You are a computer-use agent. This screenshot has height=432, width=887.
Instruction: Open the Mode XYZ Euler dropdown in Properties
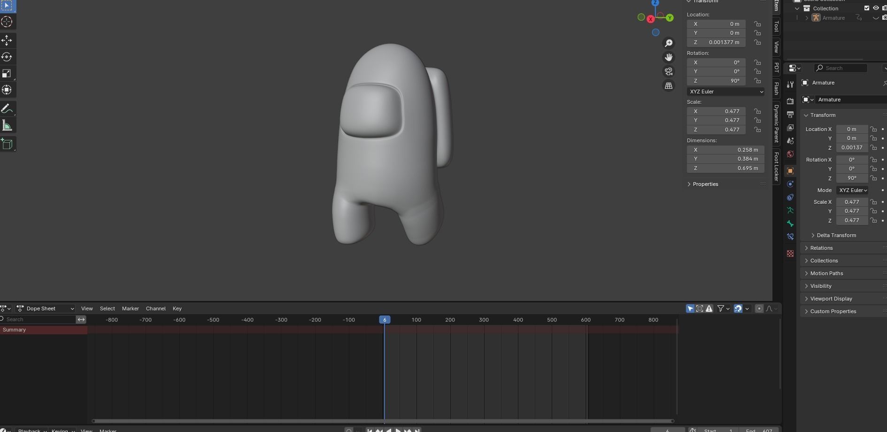pyautogui.click(x=852, y=190)
